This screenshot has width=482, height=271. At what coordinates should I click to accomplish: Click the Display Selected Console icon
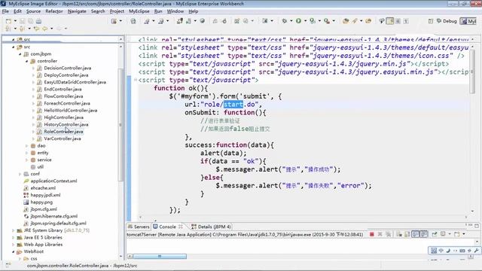tap(443, 234)
